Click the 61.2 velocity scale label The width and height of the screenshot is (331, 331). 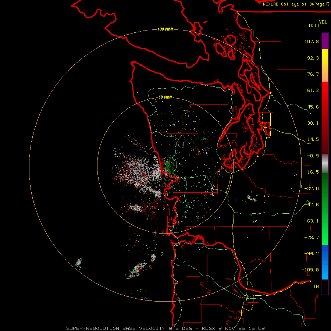313,90
